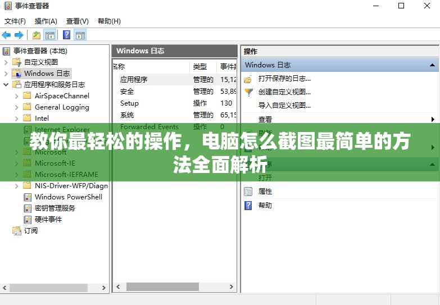
Task: Select Windows 日志 in the tree
Action: coord(47,74)
